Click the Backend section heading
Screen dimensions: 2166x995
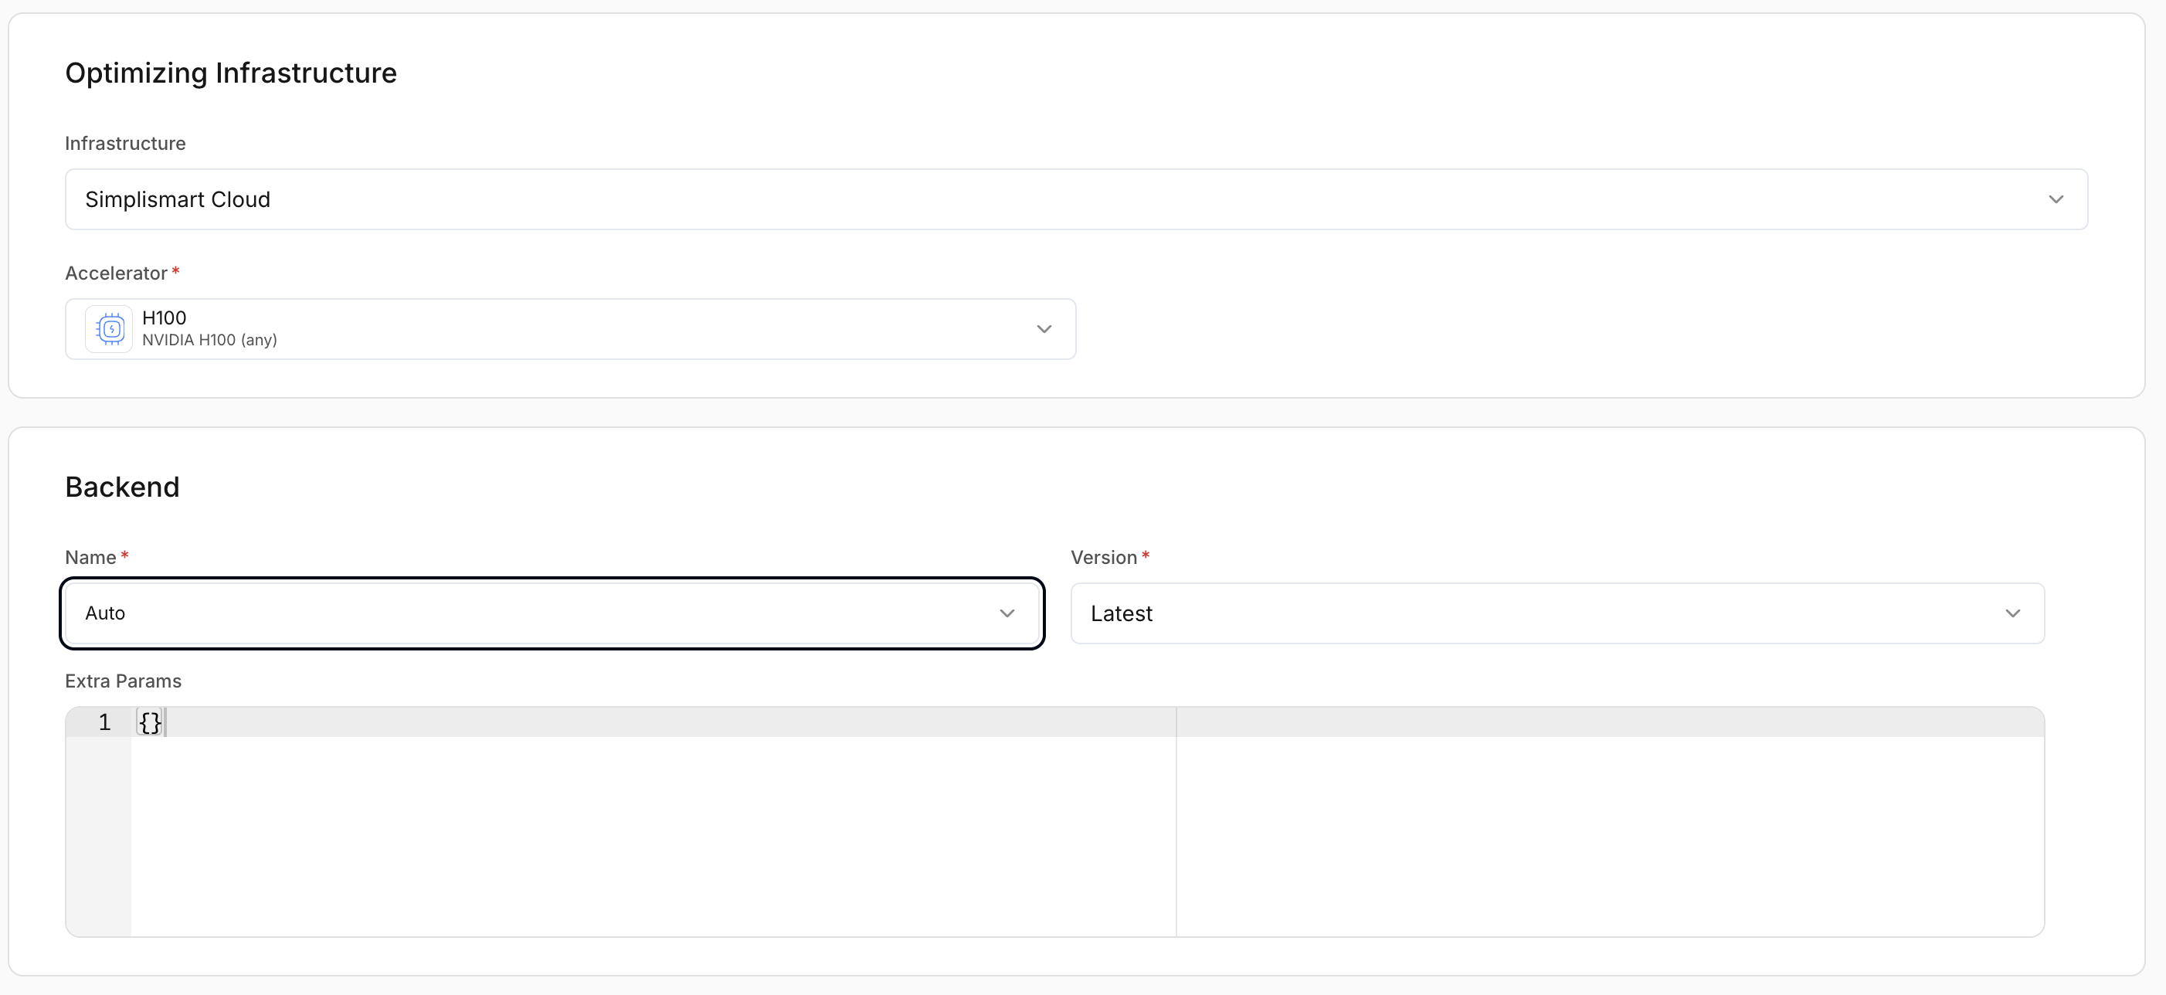(122, 487)
